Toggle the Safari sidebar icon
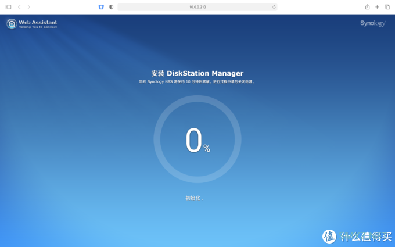The height and width of the screenshot is (247, 395). 8,7
